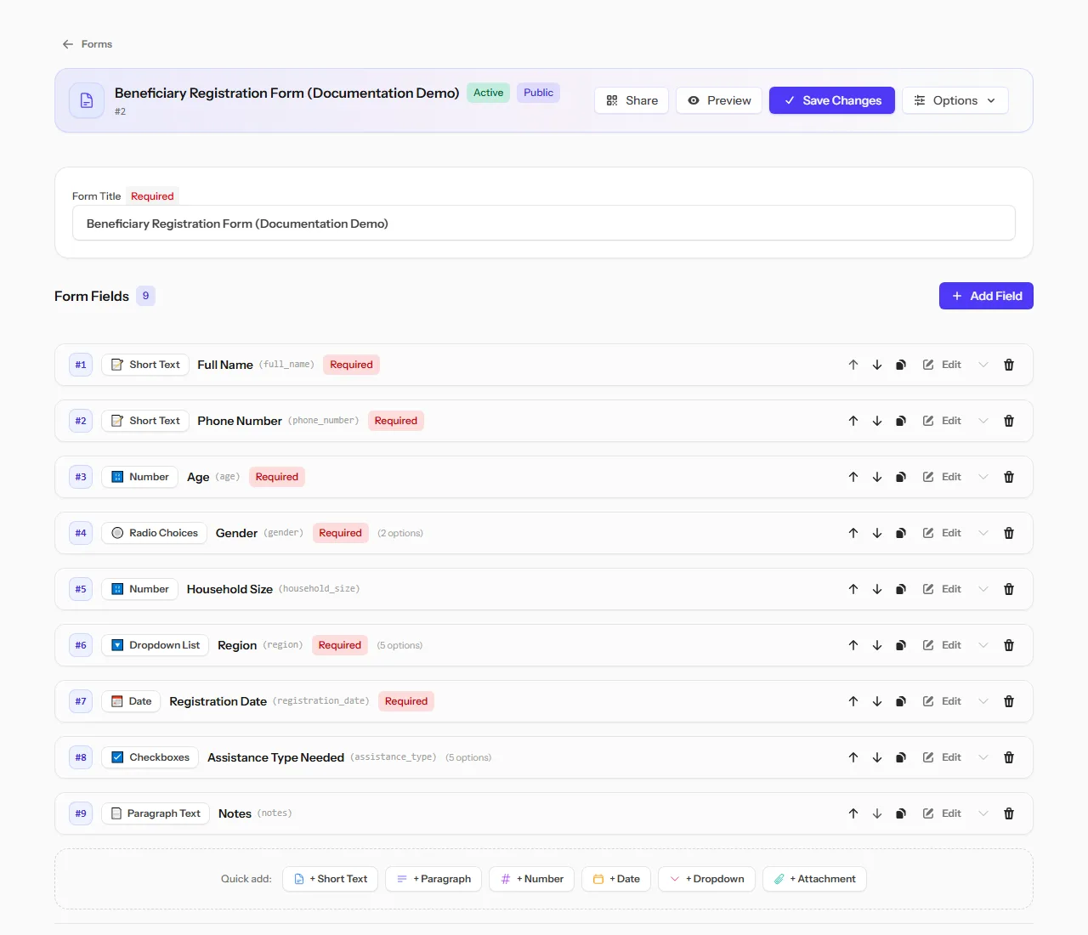Click the Public visibility badge
The height and width of the screenshot is (935, 1088).
pos(538,93)
